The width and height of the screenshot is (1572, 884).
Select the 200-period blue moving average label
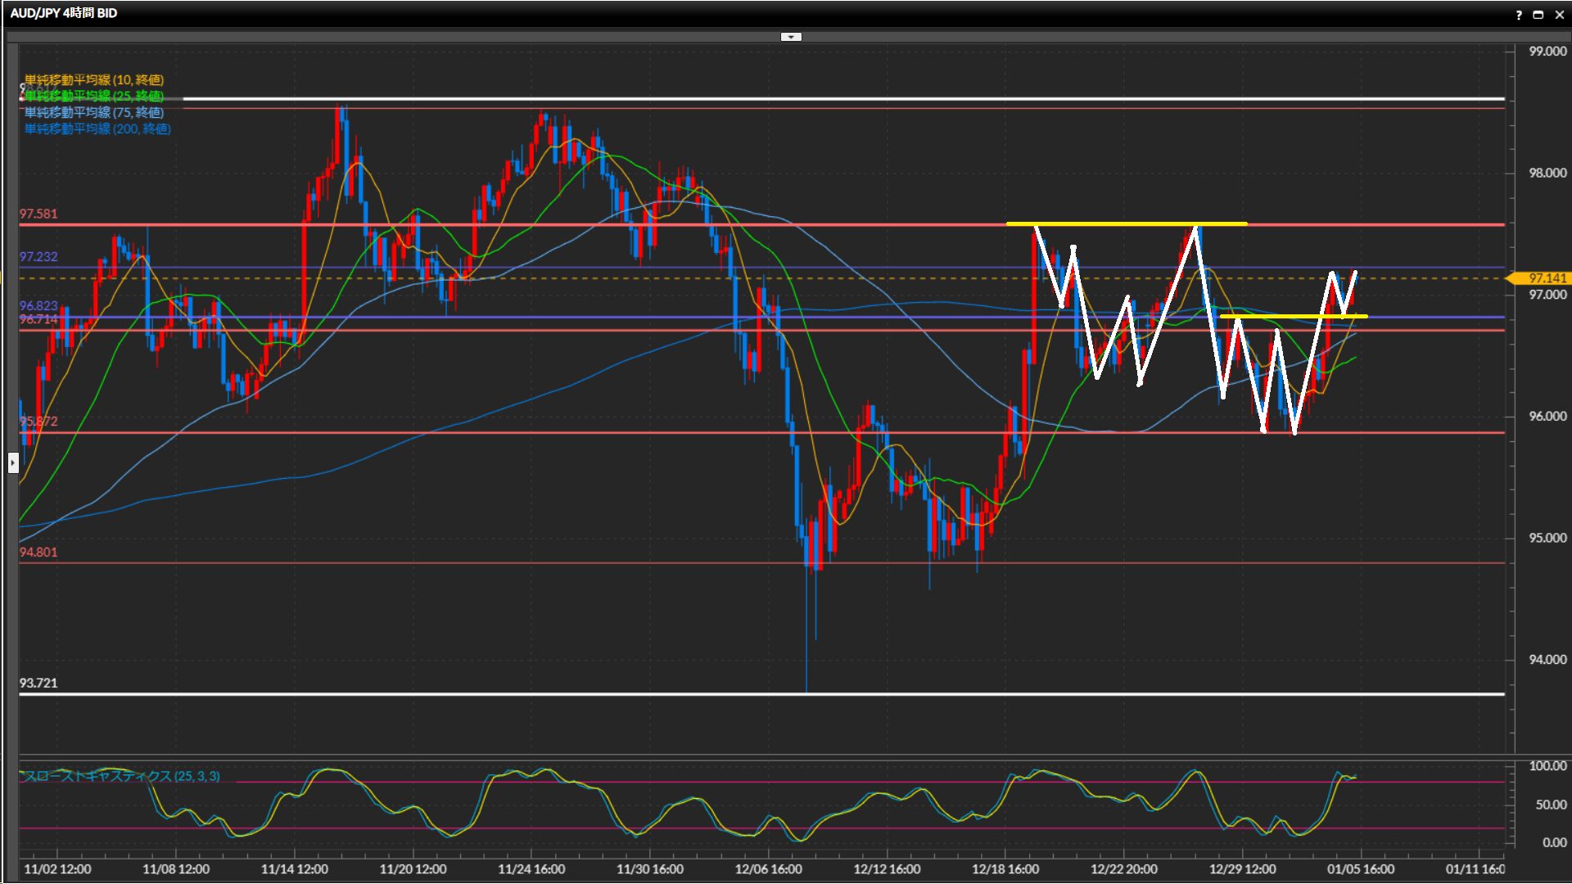[x=97, y=129]
